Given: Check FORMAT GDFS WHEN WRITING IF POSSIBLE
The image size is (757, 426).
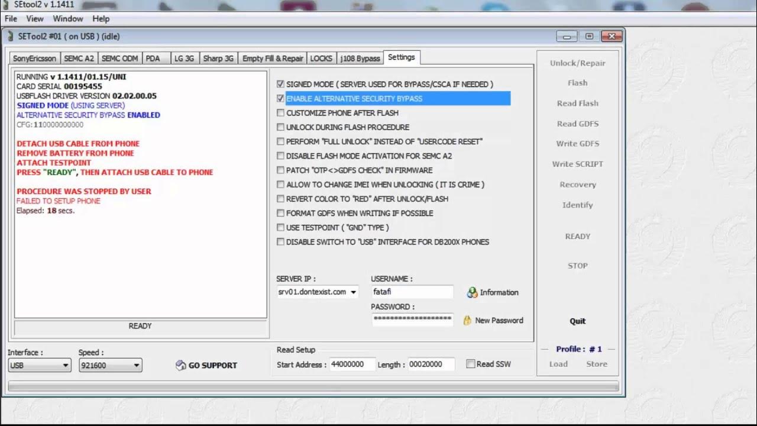Looking at the screenshot, I should point(281,213).
